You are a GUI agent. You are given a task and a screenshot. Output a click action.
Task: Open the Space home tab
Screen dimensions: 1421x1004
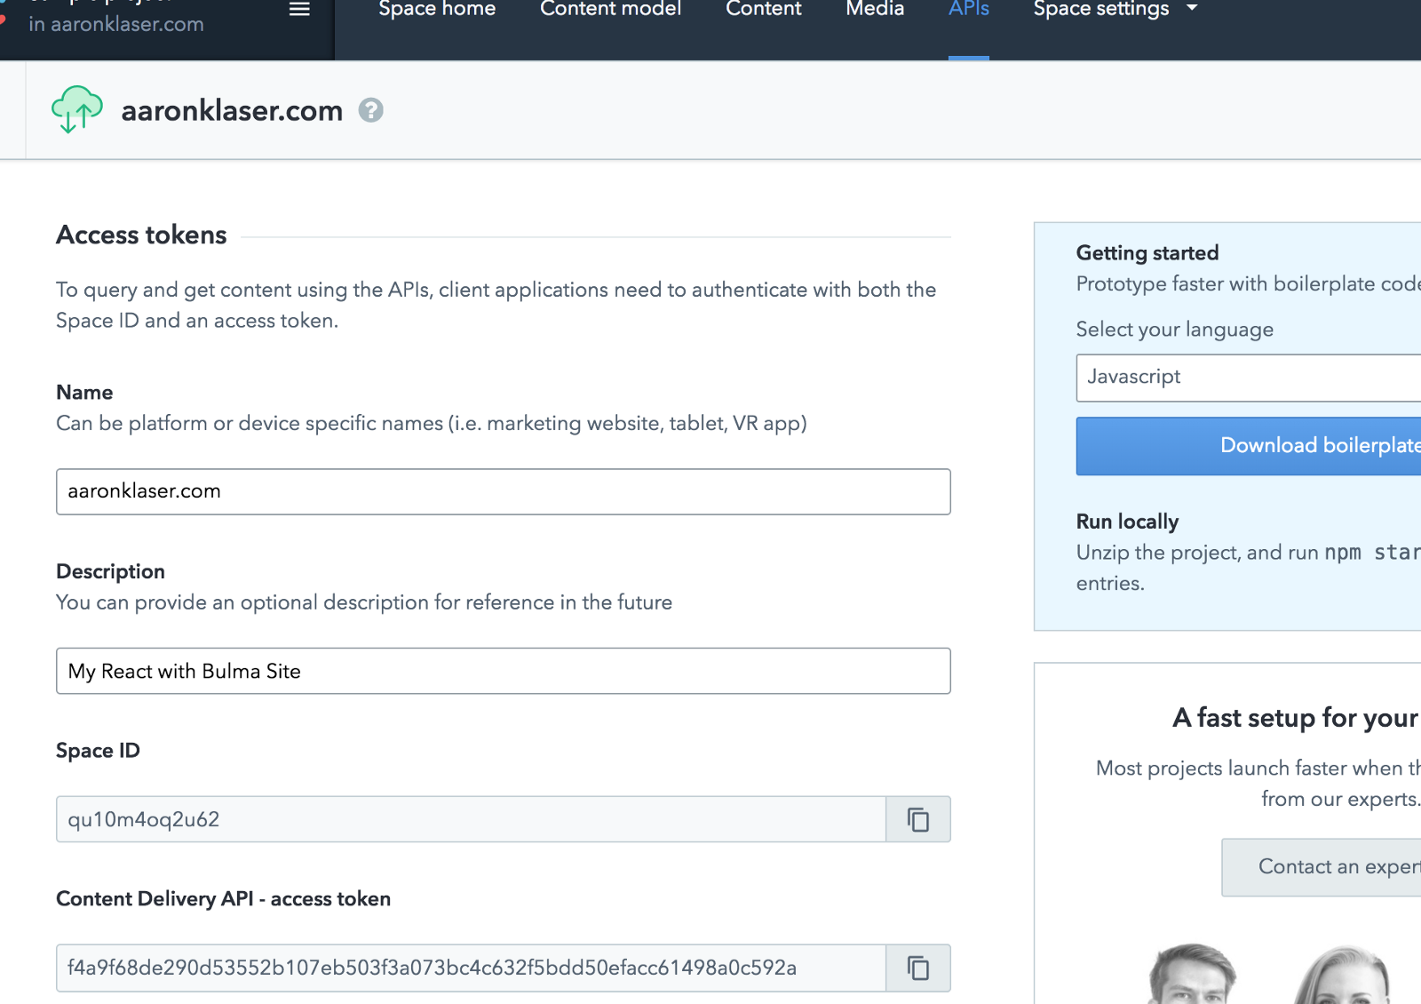[x=437, y=10]
